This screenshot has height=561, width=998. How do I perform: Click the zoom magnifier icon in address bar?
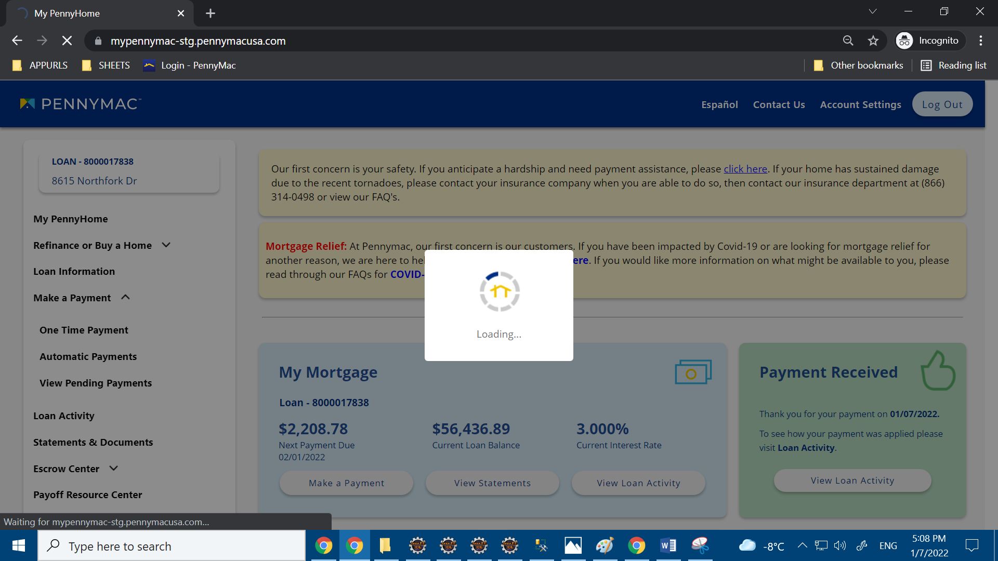(848, 41)
